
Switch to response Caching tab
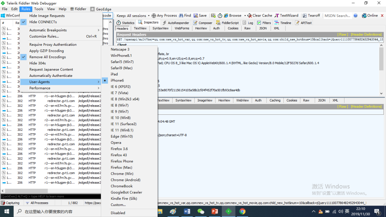[275, 100]
